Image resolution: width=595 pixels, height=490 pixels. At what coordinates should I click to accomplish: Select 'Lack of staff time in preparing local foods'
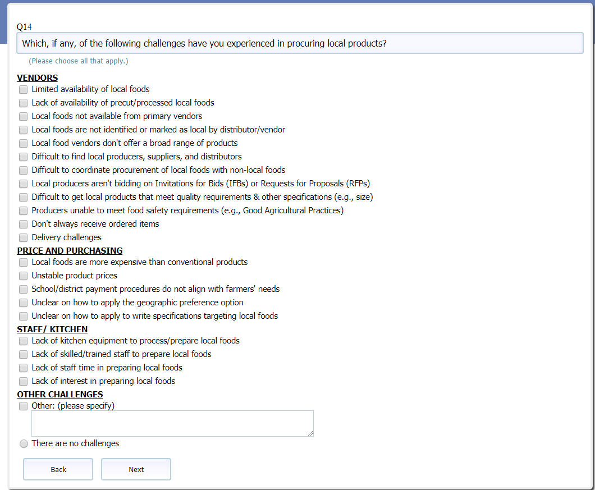click(23, 368)
